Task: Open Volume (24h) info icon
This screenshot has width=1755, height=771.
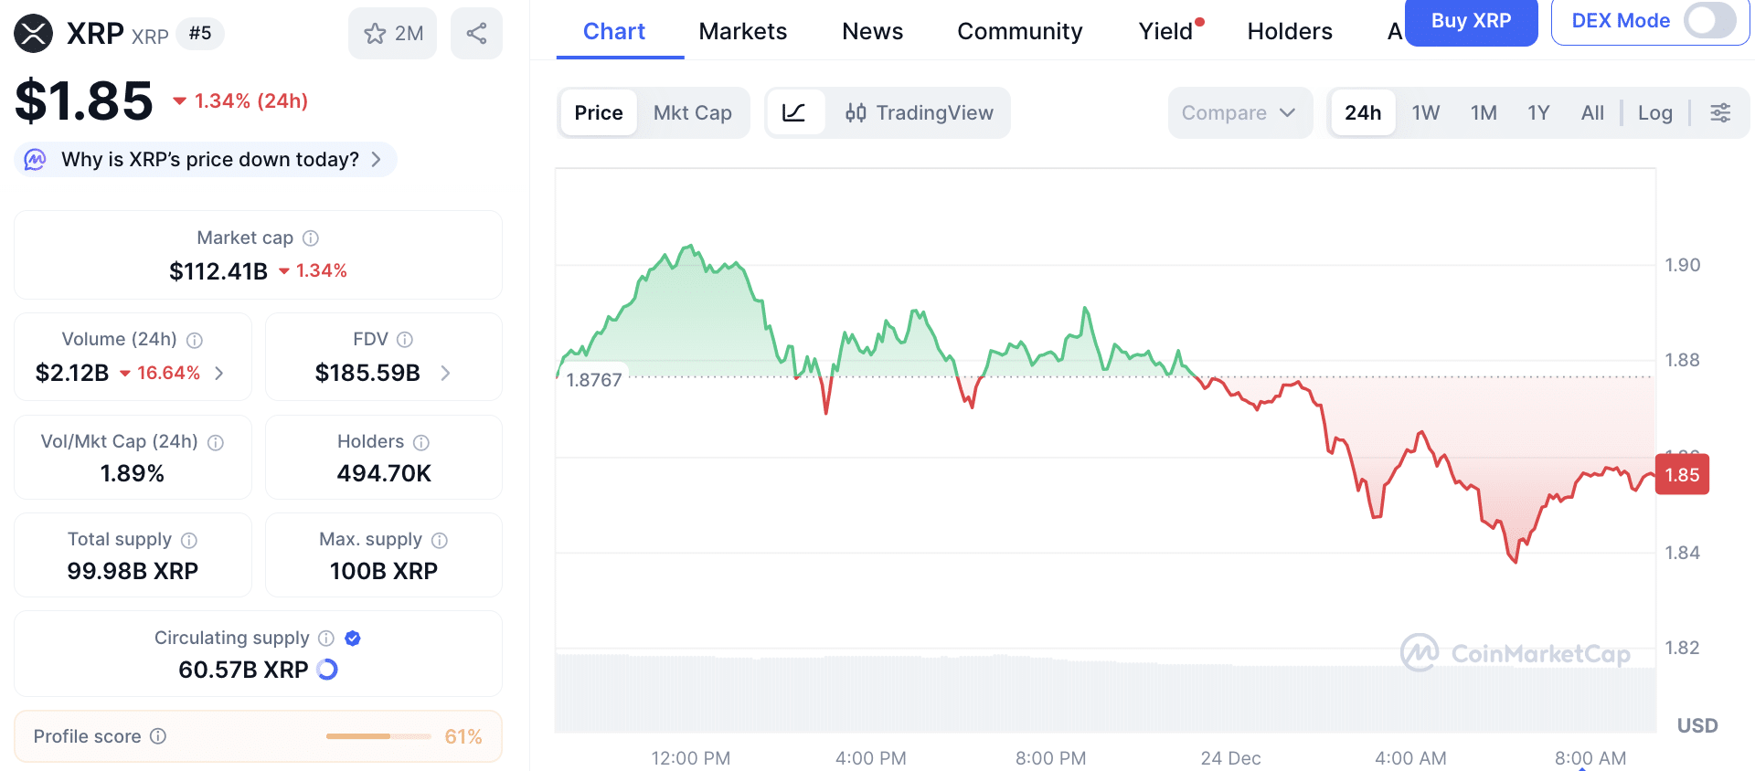Action: tap(195, 340)
